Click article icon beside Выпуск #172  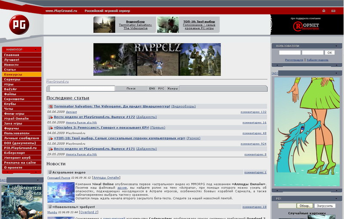[50, 117]
